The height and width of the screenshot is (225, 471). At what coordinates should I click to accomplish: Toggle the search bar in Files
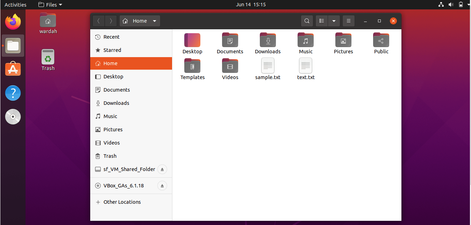307,21
